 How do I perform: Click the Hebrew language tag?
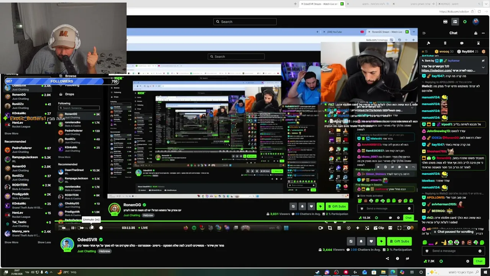pyautogui.click(x=105, y=251)
